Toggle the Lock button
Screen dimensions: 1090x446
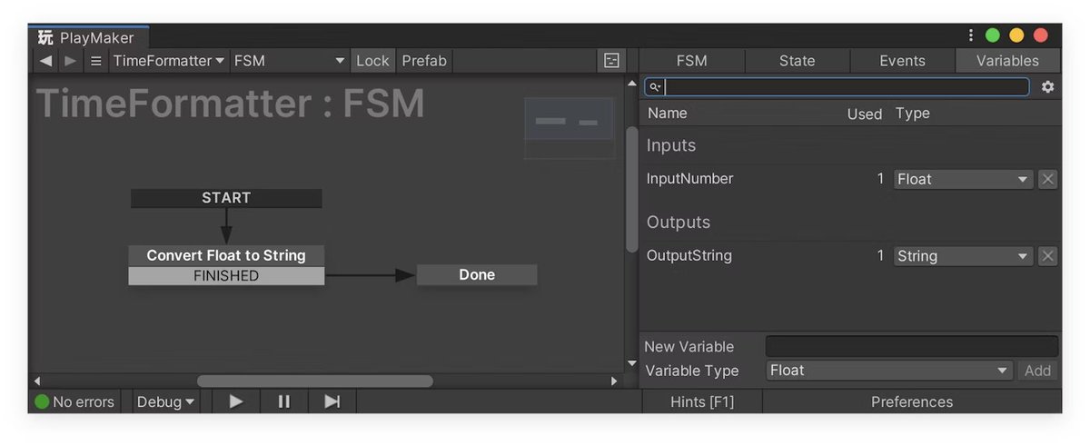pos(372,61)
